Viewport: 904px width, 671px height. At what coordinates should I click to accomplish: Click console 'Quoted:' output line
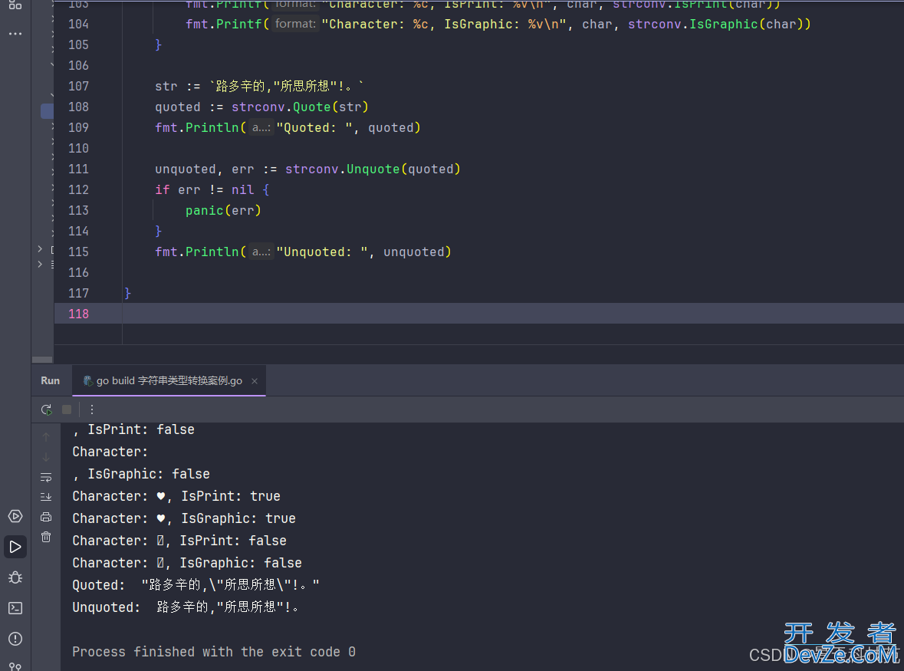(x=196, y=585)
